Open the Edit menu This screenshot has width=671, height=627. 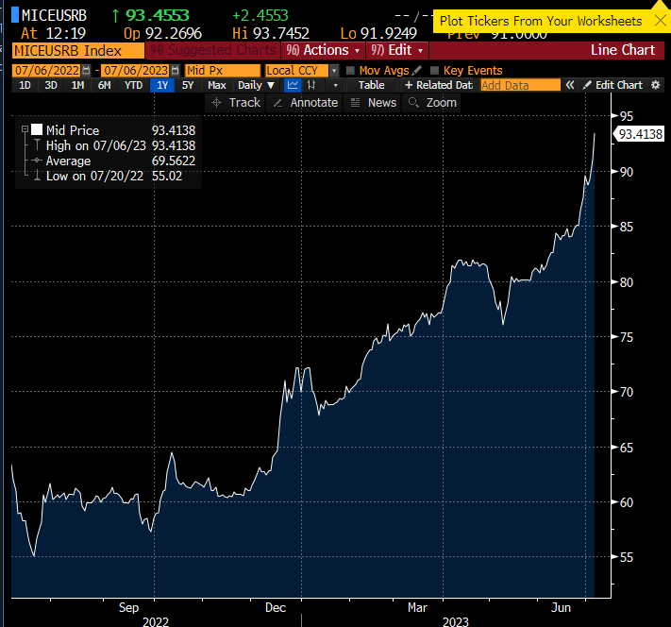tap(397, 50)
